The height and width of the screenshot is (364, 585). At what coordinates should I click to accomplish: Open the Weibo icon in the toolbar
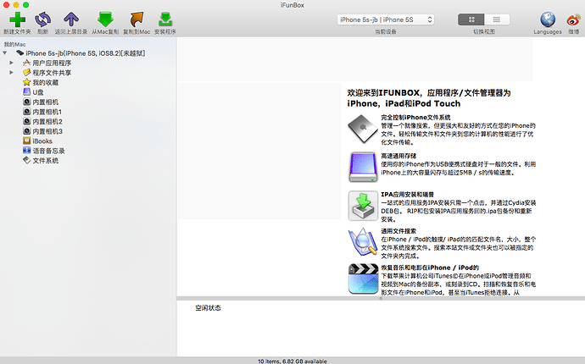click(574, 19)
